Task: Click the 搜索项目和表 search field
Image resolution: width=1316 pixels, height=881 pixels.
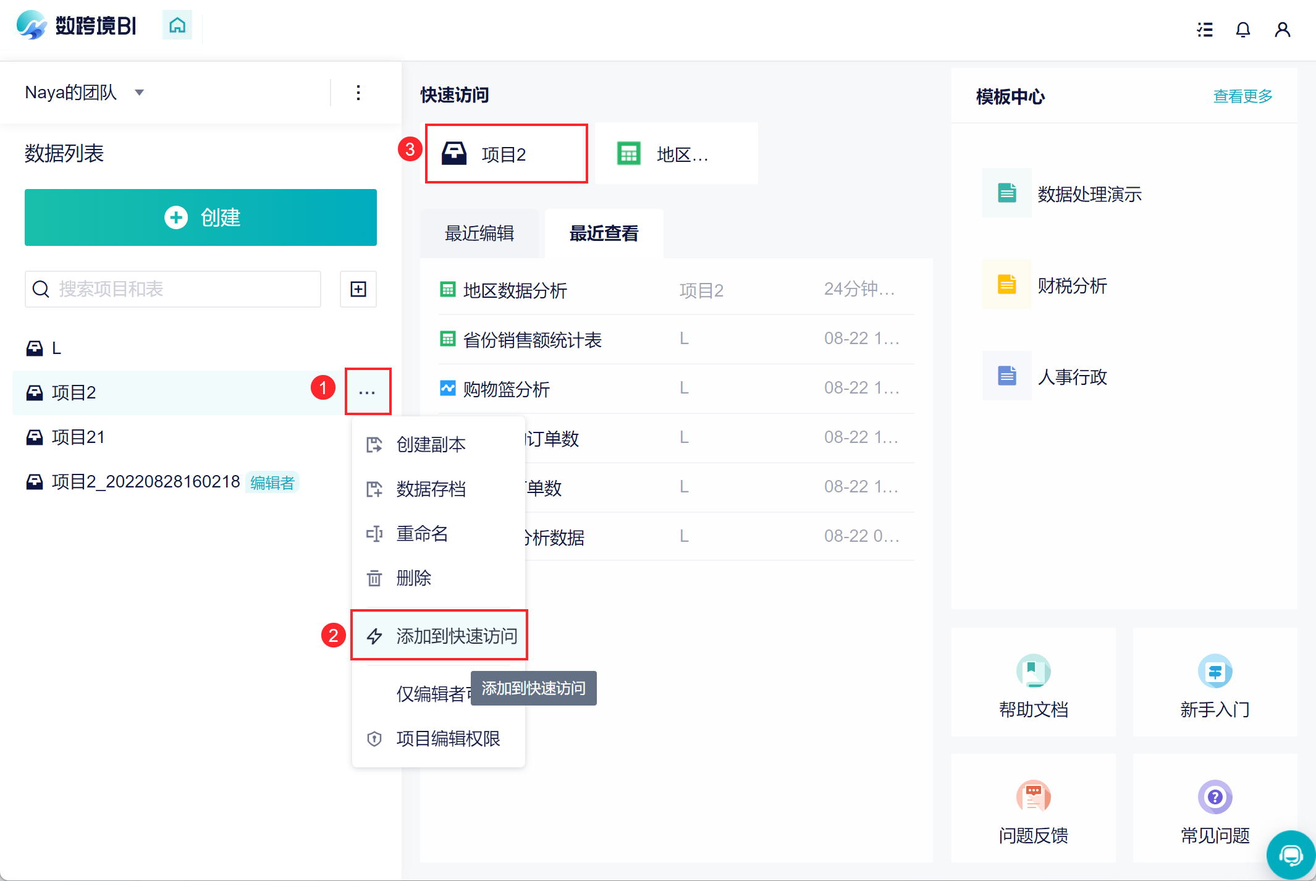Action: click(x=179, y=289)
